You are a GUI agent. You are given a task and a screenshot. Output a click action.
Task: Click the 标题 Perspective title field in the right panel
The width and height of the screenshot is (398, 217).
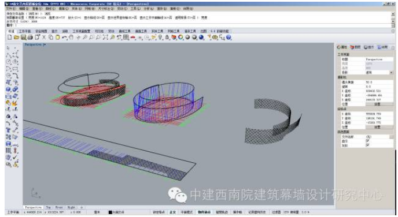coord(379,59)
